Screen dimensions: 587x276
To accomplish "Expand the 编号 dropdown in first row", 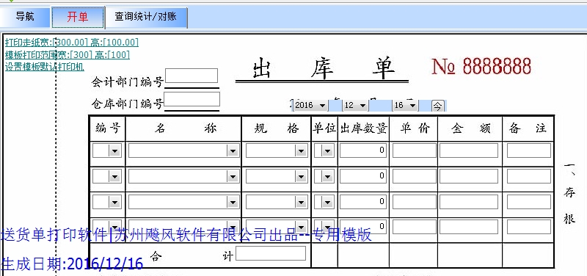I will click(x=115, y=151).
